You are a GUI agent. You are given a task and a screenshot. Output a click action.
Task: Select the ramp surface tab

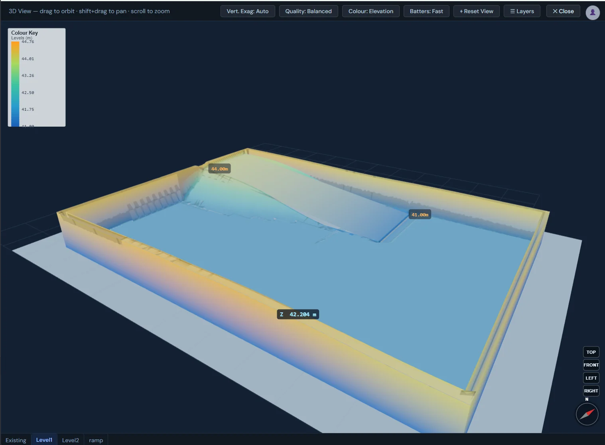click(96, 440)
